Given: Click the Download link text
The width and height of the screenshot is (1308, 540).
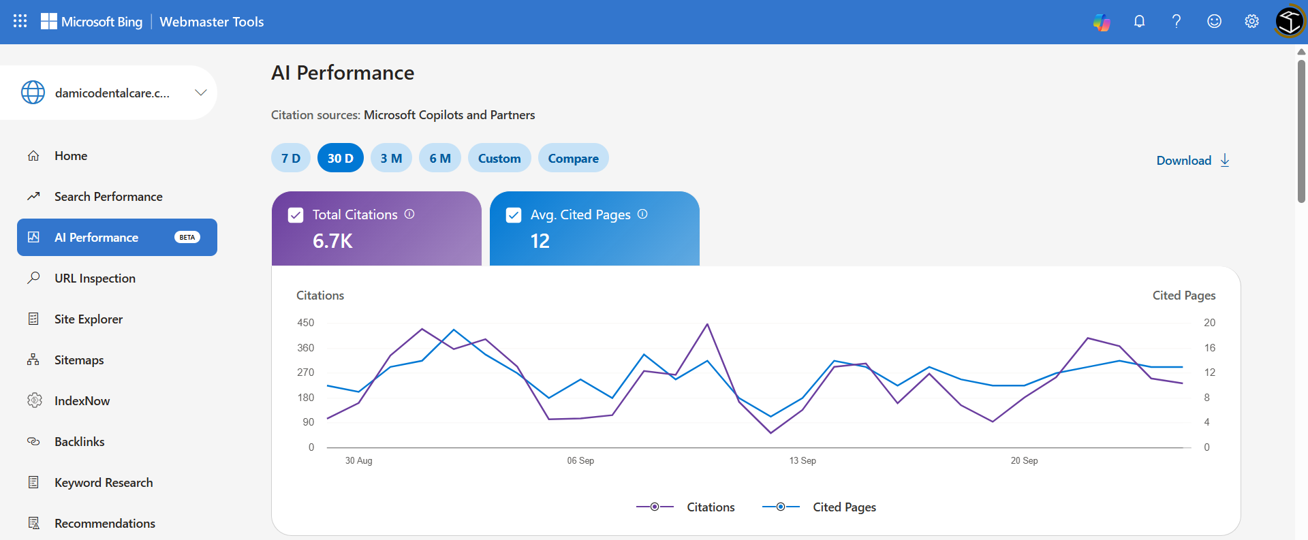Looking at the screenshot, I should click(x=1184, y=161).
